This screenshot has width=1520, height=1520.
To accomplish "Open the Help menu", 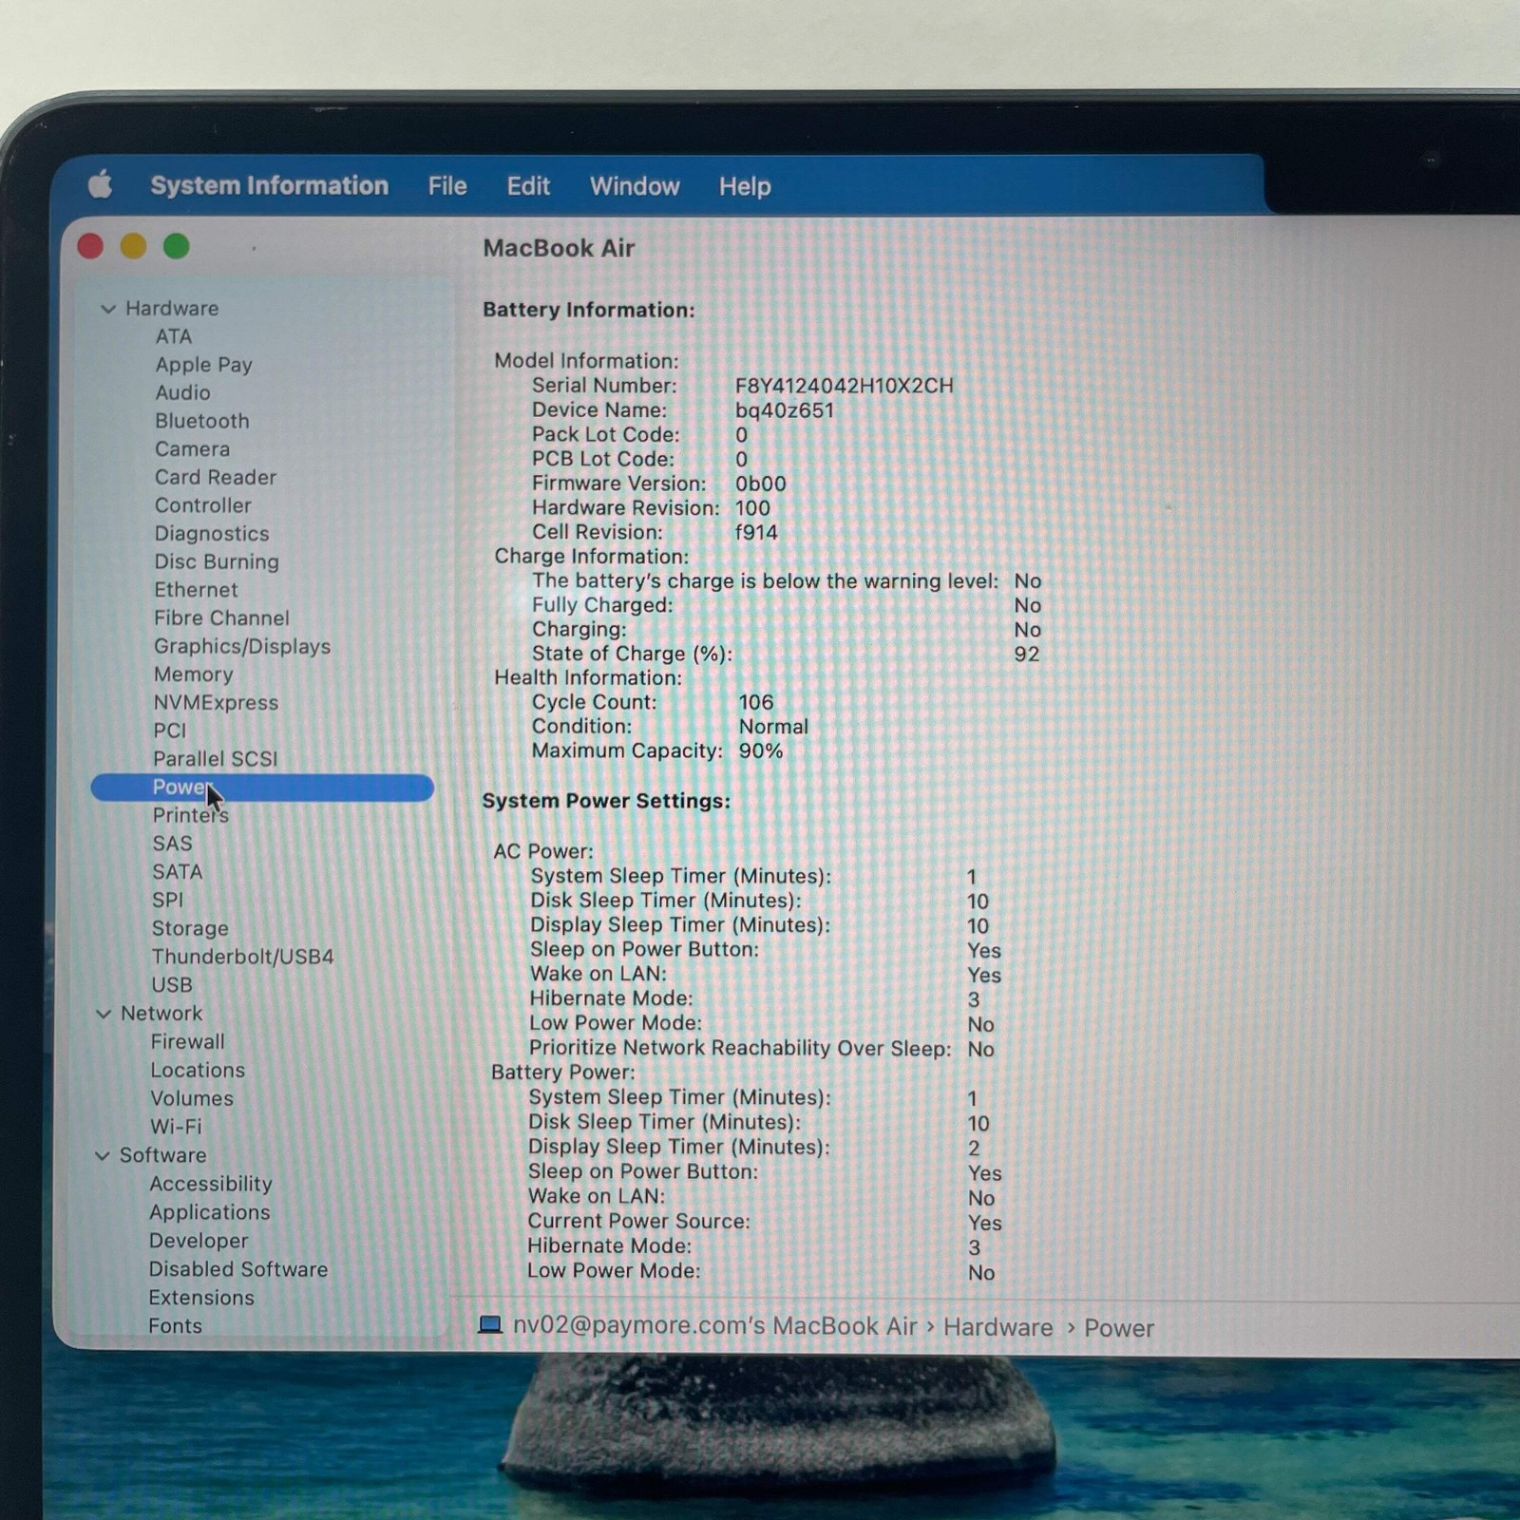I will (x=745, y=186).
